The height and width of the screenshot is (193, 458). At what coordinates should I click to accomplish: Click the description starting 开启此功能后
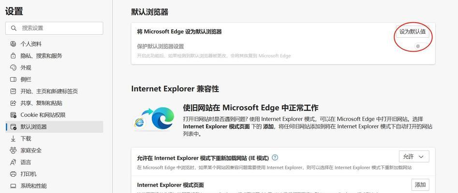pyautogui.click(x=214, y=55)
